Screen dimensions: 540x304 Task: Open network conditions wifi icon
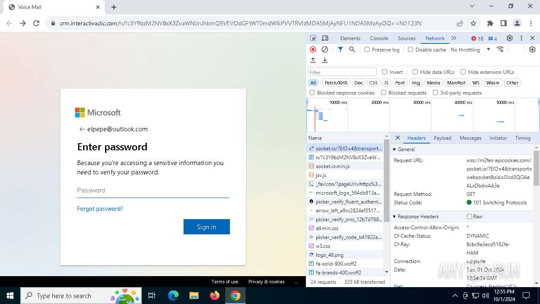(500, 49)
